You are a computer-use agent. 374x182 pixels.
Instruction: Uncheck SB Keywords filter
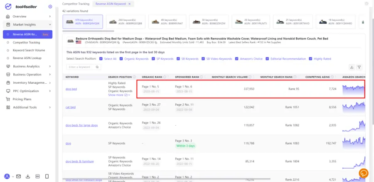(178, 59)
